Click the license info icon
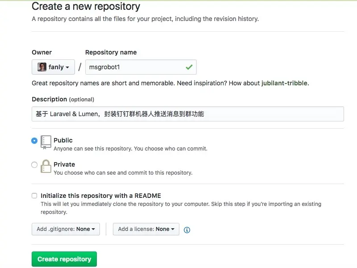357x268 pixels. point(187,230)
